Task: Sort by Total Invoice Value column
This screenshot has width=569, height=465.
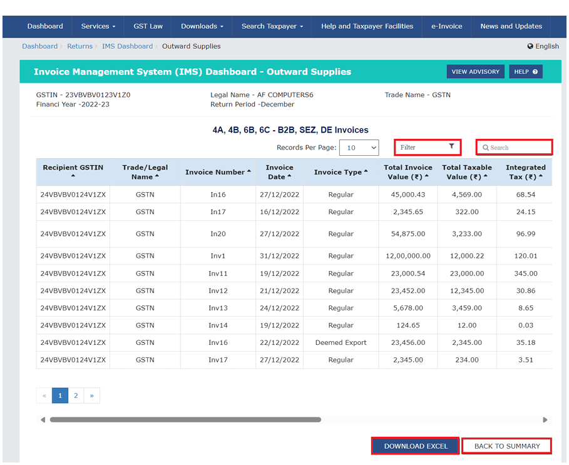Action: 408,172
